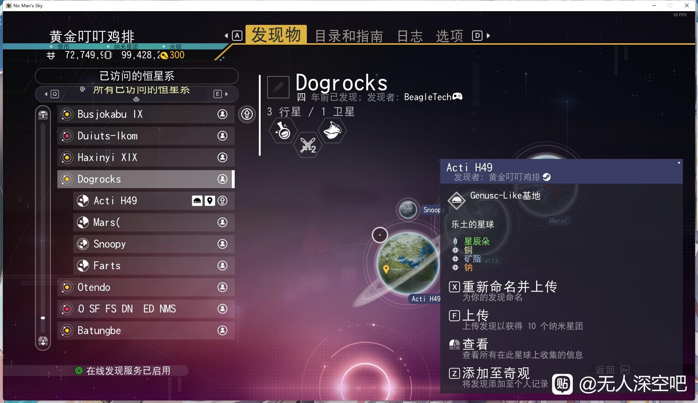Click the Gek race head icon
Viewport: 698px width, 403px height.
pos(332,130)
